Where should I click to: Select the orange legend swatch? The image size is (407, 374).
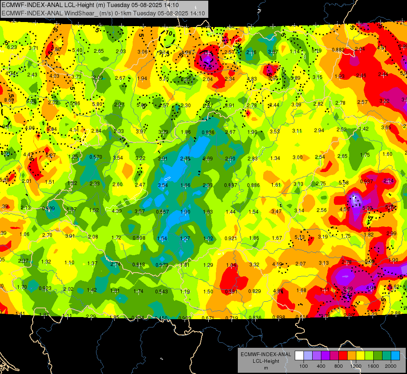click(352, 355)
